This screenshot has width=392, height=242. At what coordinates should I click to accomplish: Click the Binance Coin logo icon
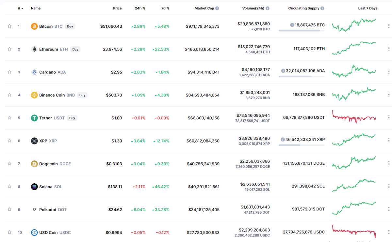click(x=34, y=95)
